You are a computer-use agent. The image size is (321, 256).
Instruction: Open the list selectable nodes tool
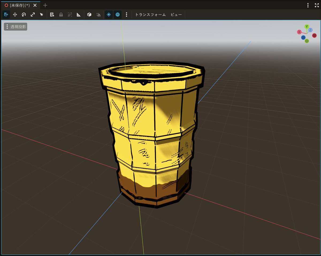pos(52,15)
